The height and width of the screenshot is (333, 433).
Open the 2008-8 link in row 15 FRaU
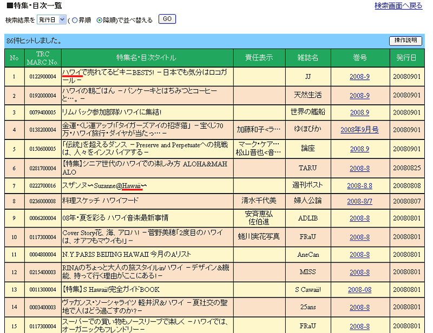click(x=359, y=327)
